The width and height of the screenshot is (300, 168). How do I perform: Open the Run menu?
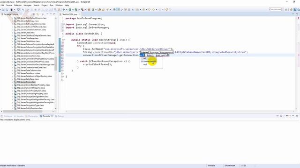click(x=52, y=5)
